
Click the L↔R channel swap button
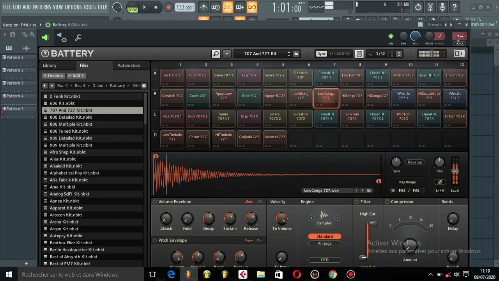(x=440, y=190)
